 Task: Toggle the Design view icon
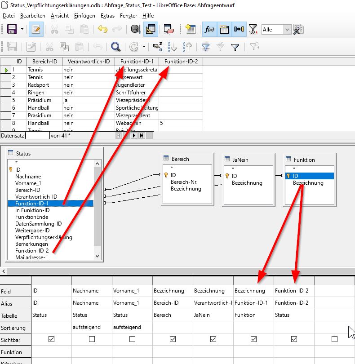[x=151, y=29]
